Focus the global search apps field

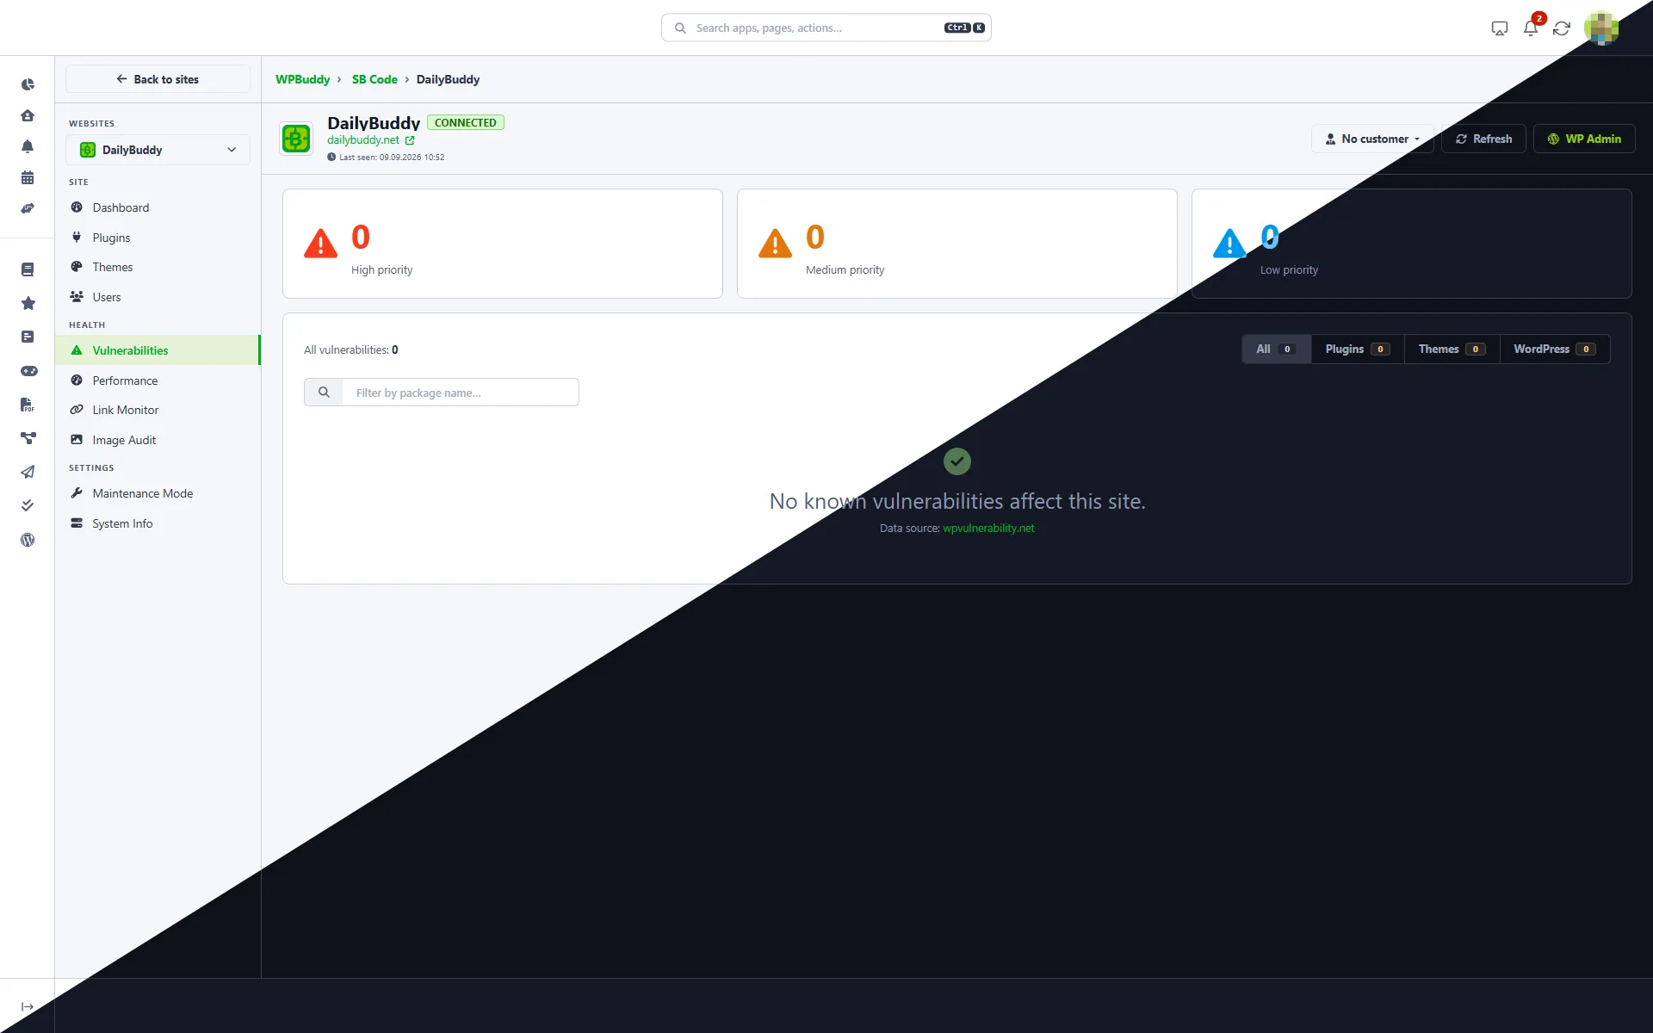point(826,28)
